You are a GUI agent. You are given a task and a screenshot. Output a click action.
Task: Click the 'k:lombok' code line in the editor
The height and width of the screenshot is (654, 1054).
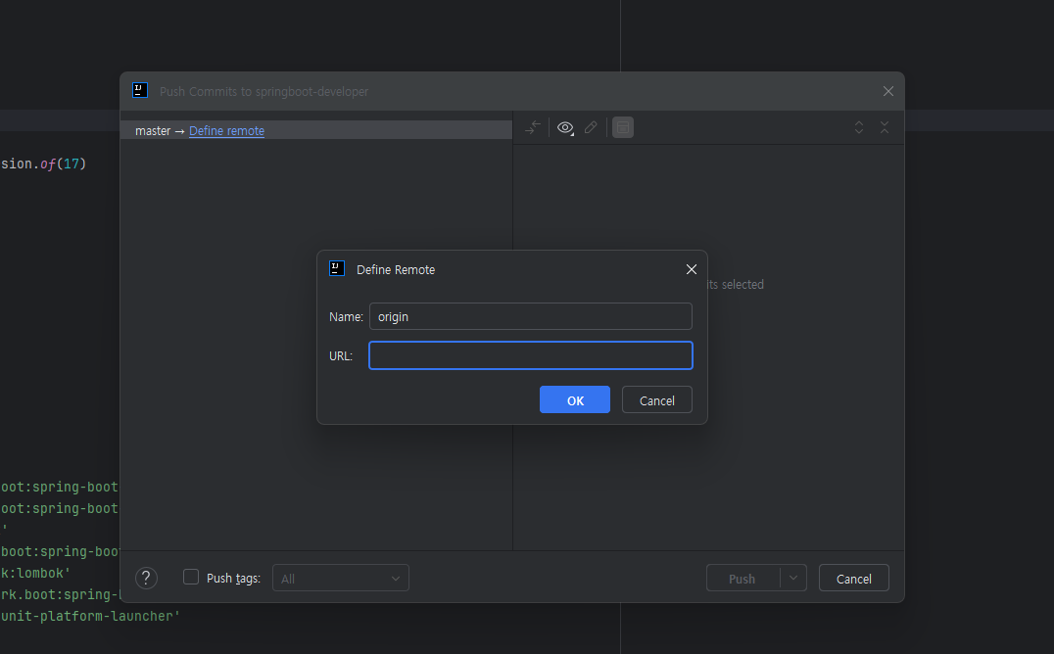[x=35, y=573]
